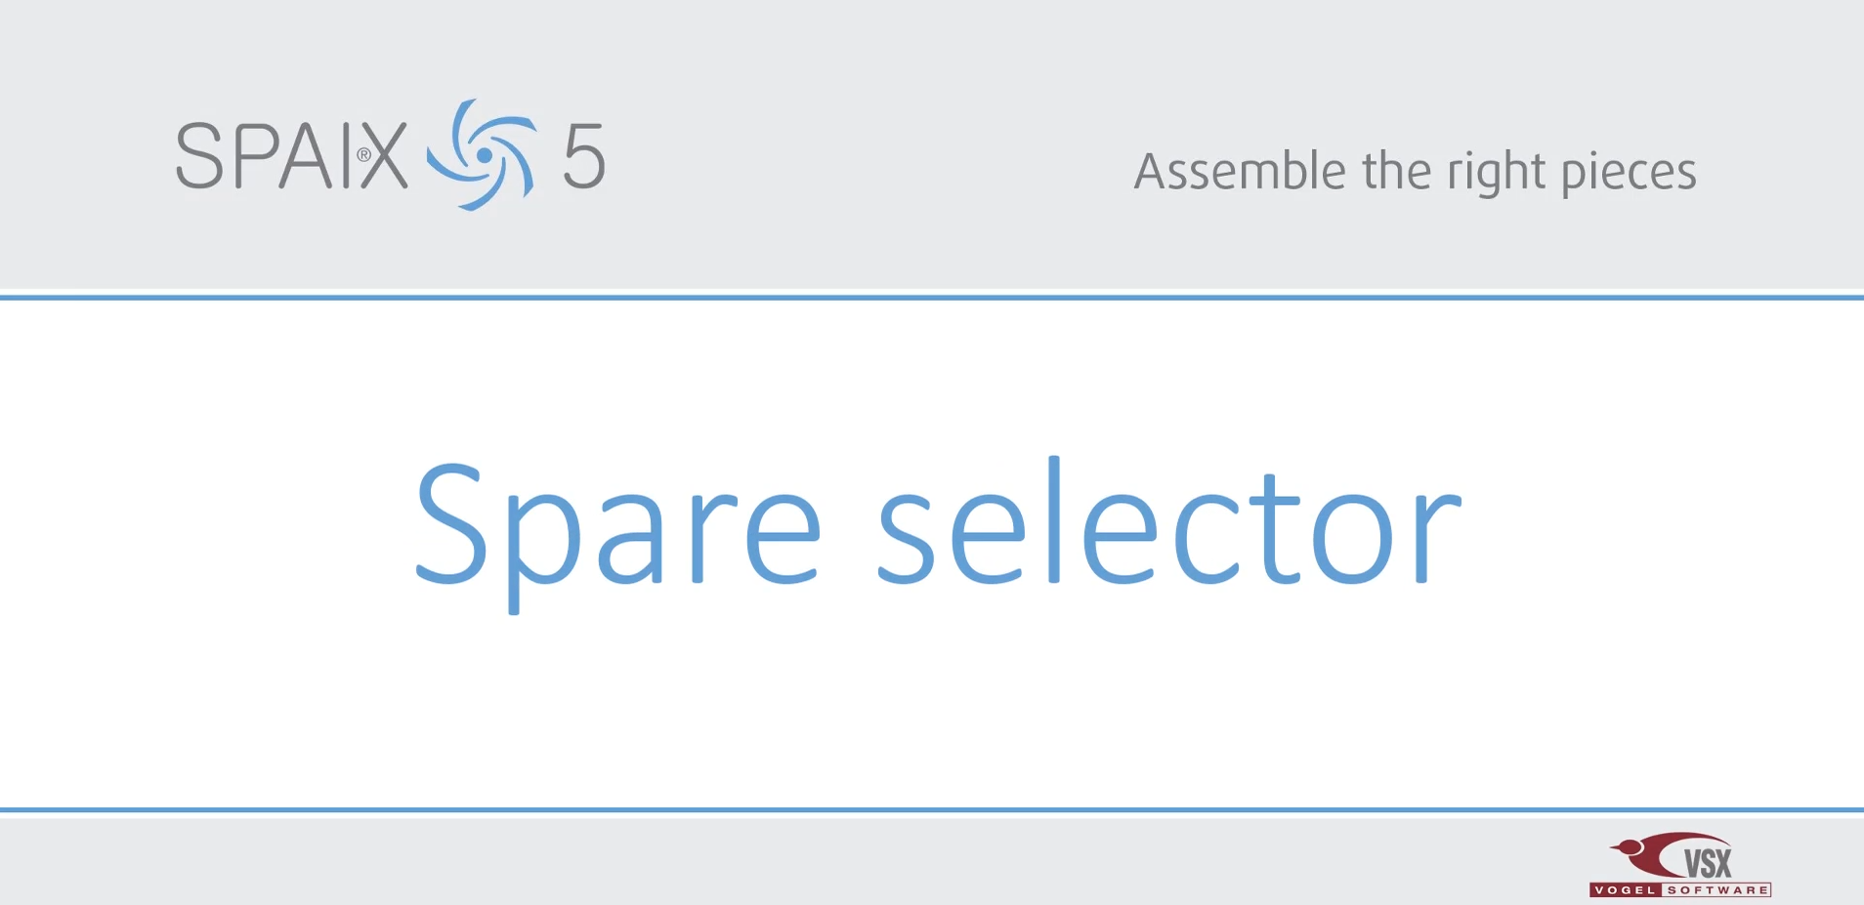This screenshot has width=1864, height=905.
Task: Click the SPAIX wordmark logo text
Action: [291, 155]
